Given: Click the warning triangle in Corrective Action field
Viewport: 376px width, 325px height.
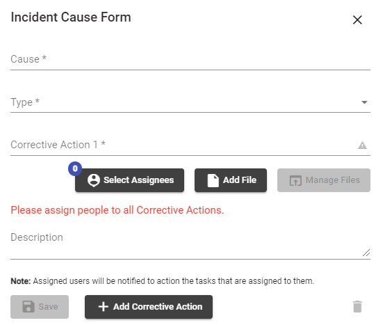Looking at the screenshot, I should tap(362, 145).
